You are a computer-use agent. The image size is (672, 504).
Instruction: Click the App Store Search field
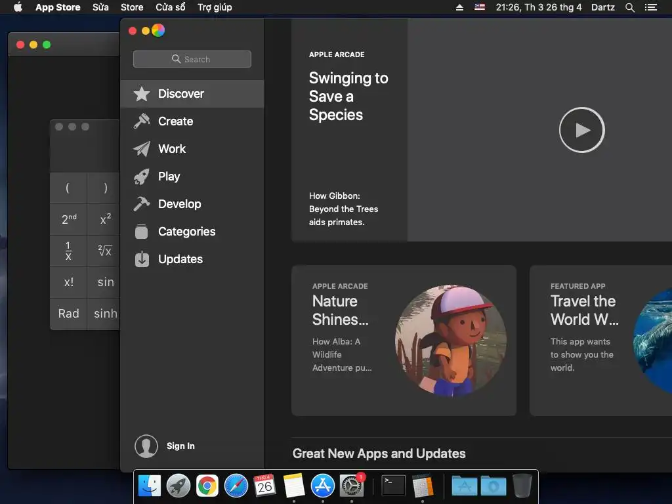pos(192,59)
